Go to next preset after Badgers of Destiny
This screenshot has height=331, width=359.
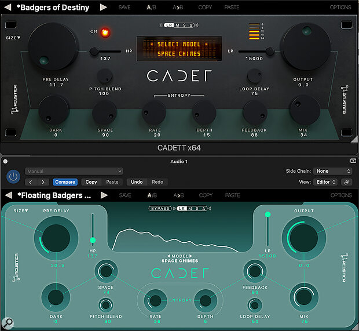click(x=104, y=8)
